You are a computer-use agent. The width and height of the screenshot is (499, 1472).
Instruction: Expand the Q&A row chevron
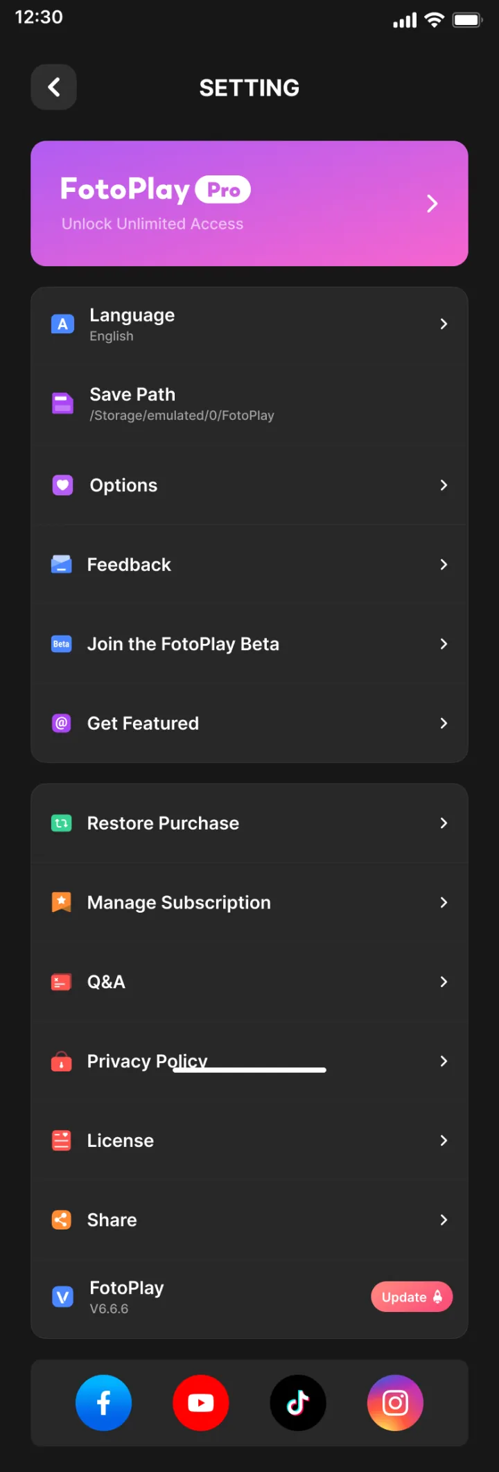coord(444,982)
